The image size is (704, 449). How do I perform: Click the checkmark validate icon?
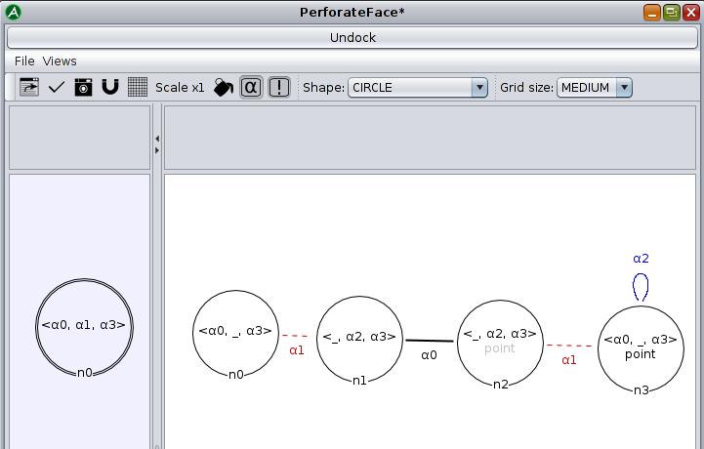click(x=56, y=87)
